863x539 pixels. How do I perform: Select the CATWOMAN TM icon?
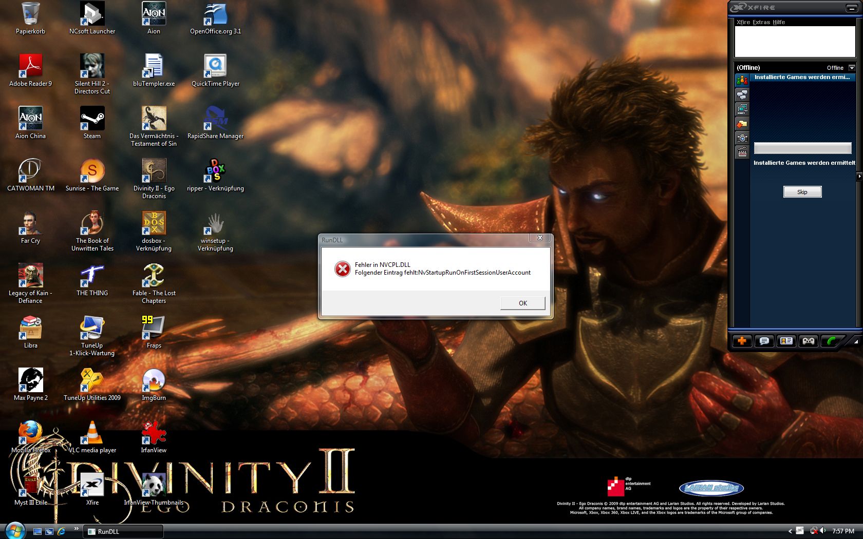pyautogui.click(x=30, y=176)
